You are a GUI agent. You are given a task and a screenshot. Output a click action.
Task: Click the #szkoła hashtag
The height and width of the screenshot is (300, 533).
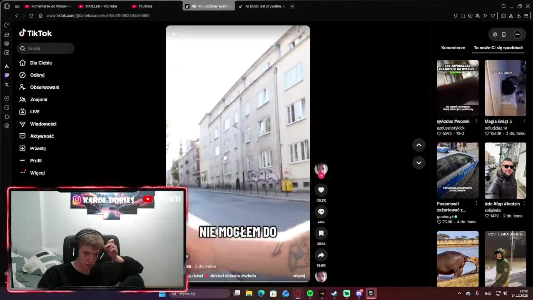(249, 276)
